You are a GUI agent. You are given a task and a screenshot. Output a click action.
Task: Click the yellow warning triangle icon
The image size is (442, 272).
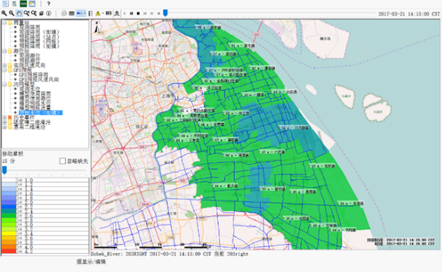(x=98, y=13)
